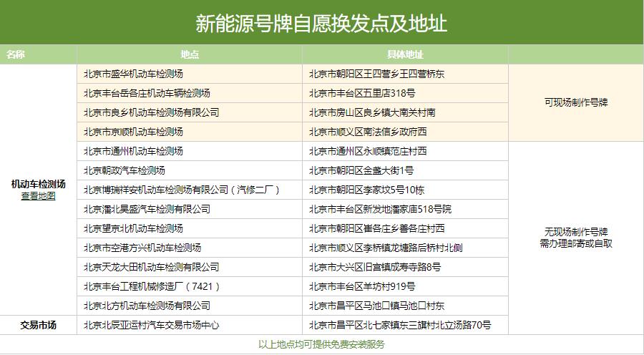Select 北京市良乡机动车检测场有限公司 cell

[190, 112]
